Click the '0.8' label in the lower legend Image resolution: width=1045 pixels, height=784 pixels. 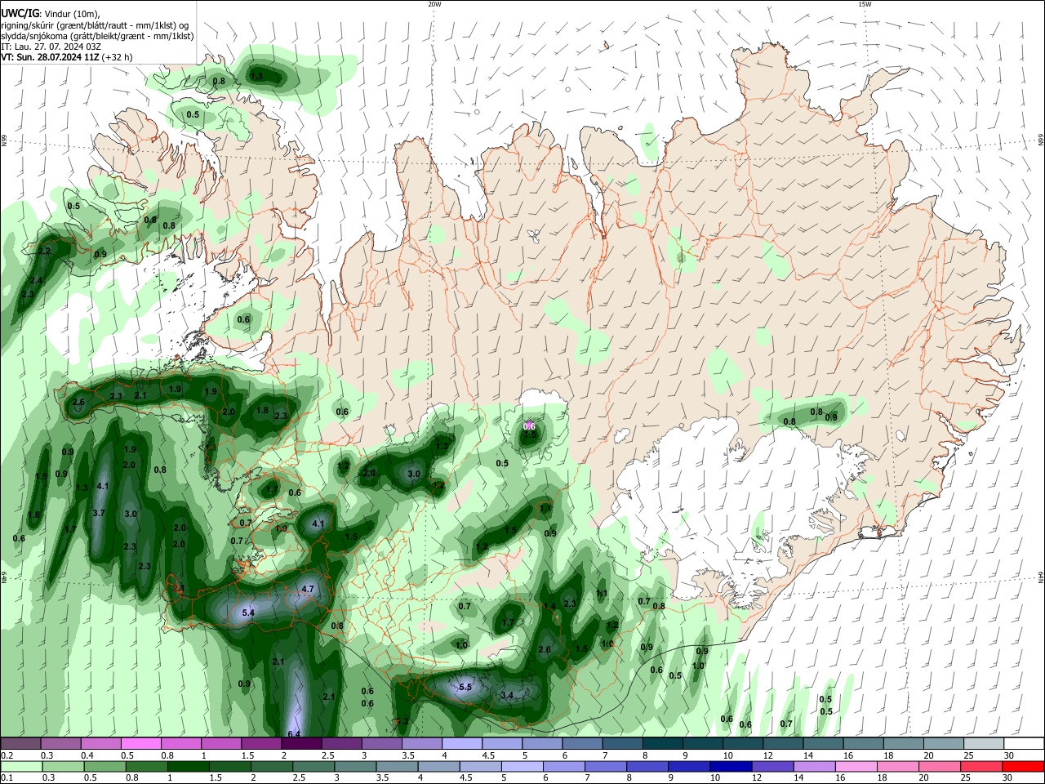(132, 777)
